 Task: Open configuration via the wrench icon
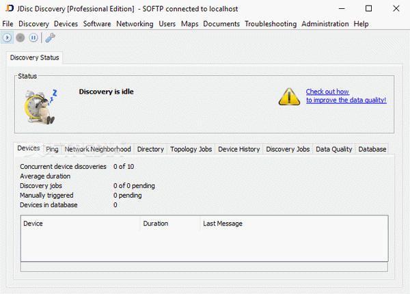point(50,38)
